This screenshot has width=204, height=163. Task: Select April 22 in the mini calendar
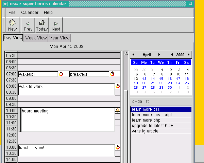[x=161, y=83]
